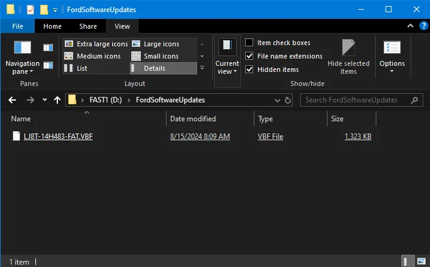Click address bar folder icon
The height and width of the screenshot is (267, 430).
coord(72,100)
